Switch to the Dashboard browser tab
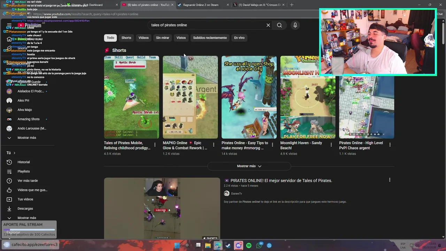Screen dimensions: 446x251 pos(92,5)
